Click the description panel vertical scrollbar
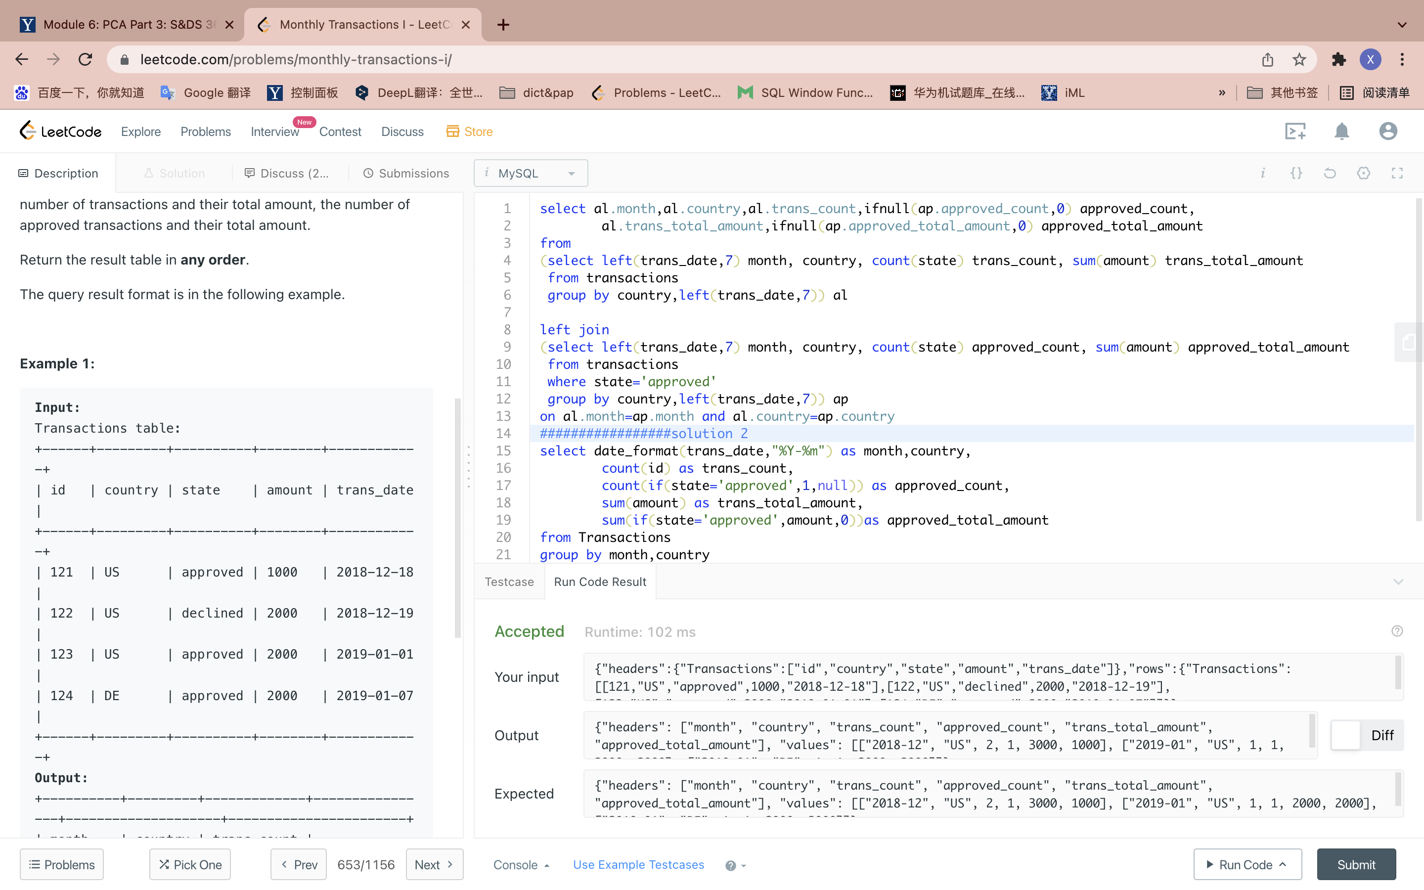This screenshot has width=1424, height=890. (x=458, y=518)
